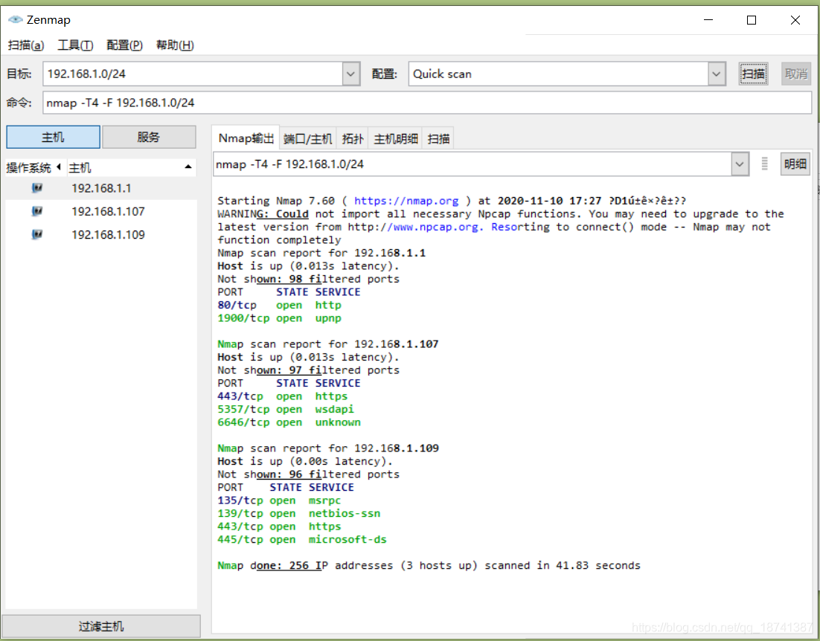The width and height of the screenshot is (820, 641).
Task: Click 'Not shown: 97 filtered ports' text
Action: tap(309, 370)
